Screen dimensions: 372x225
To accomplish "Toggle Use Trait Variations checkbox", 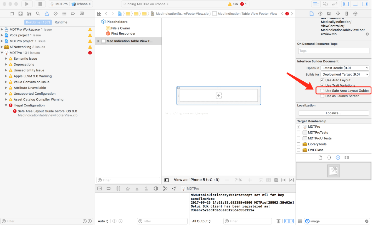I will 322,86.
